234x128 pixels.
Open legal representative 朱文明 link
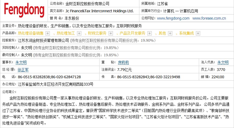click(223, 63)
